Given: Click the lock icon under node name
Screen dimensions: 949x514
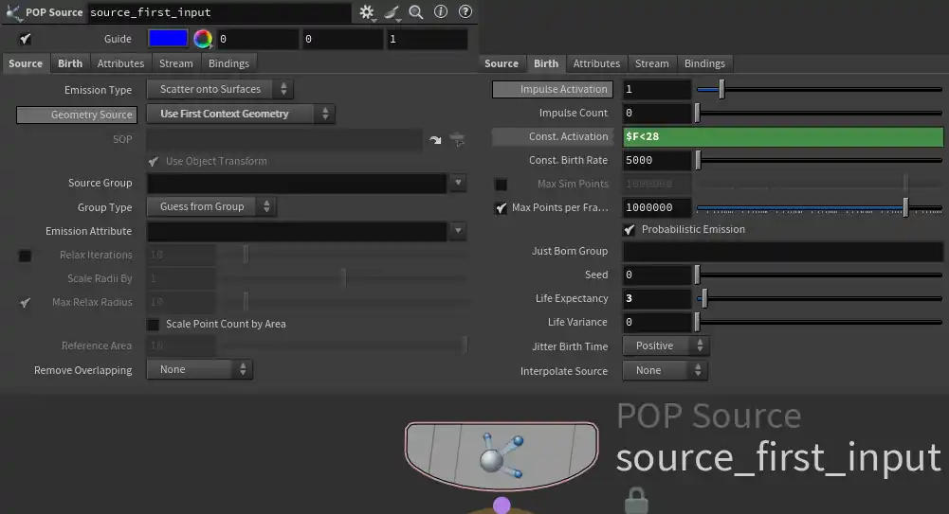Looking at the screenshot, I should coord(636,499).
